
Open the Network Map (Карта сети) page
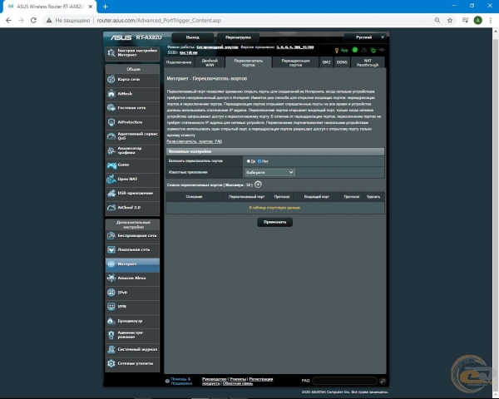[132, 79]
